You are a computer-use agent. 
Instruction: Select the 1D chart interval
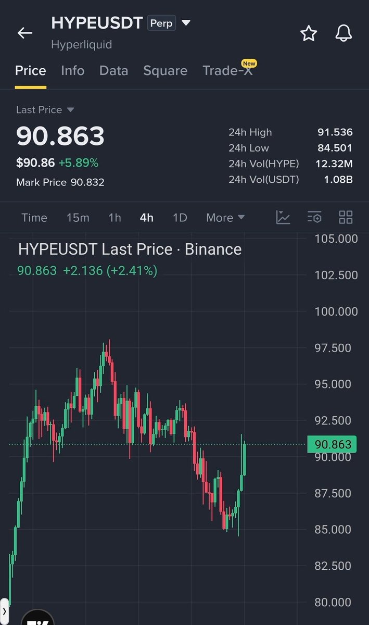click(x=180, y=218)
